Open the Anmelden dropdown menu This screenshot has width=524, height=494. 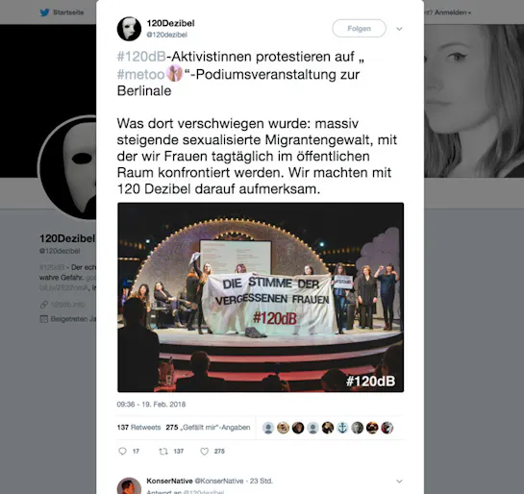[453, 12]
